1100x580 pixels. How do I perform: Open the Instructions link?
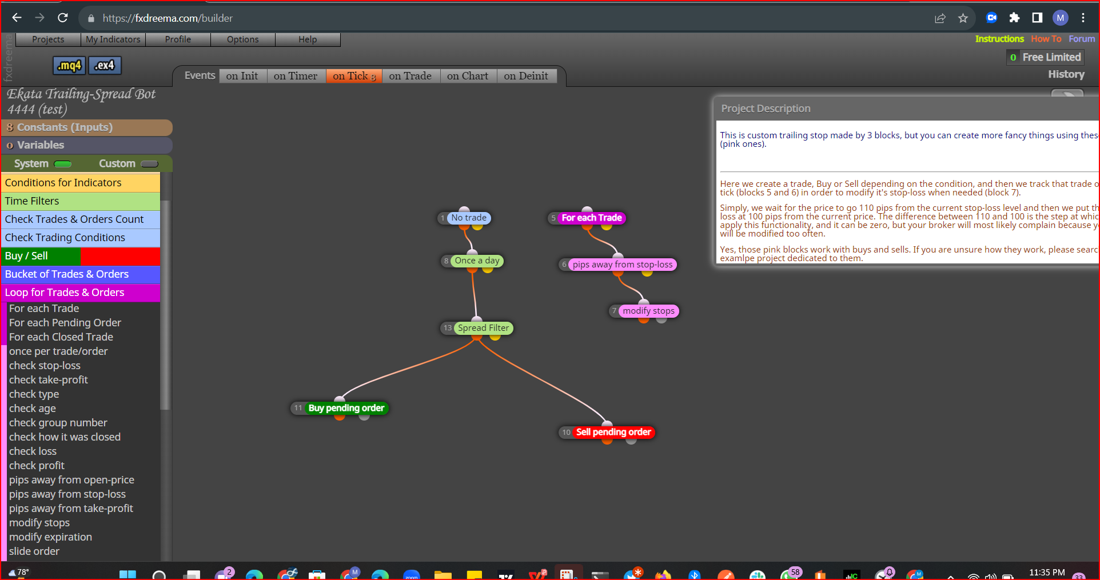[x=999, y=39]
